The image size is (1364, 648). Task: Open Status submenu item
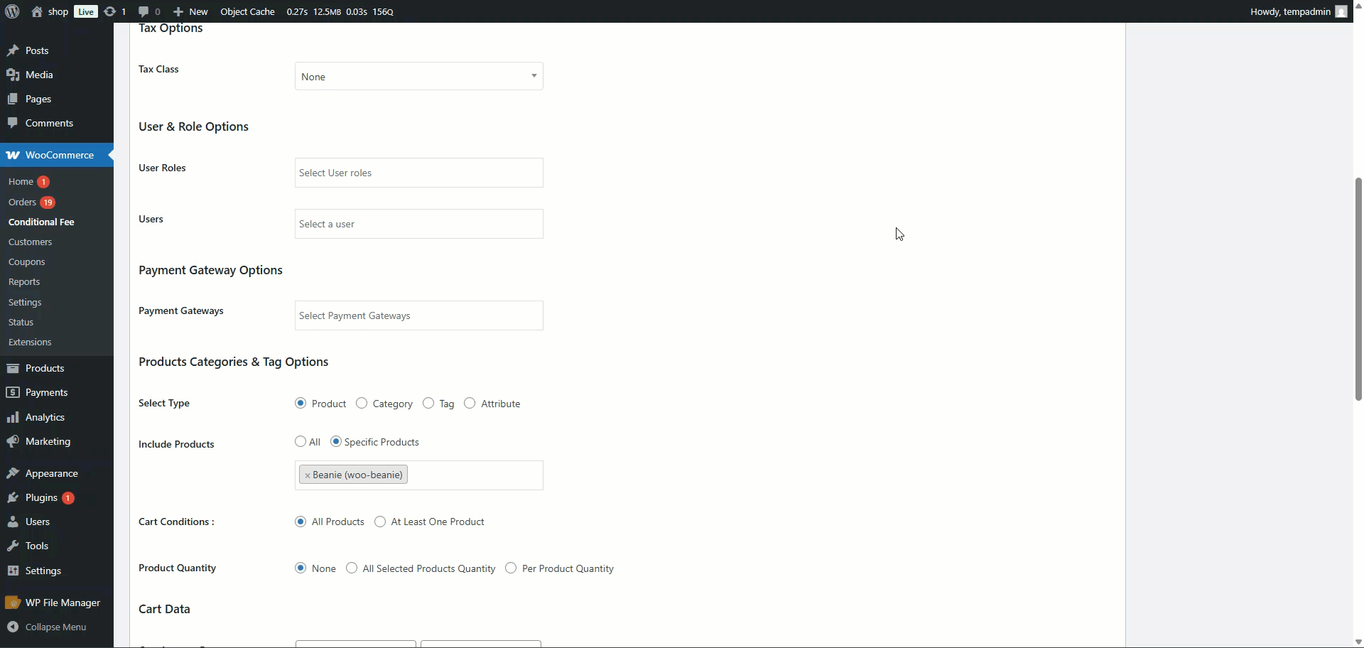point(21,322)
